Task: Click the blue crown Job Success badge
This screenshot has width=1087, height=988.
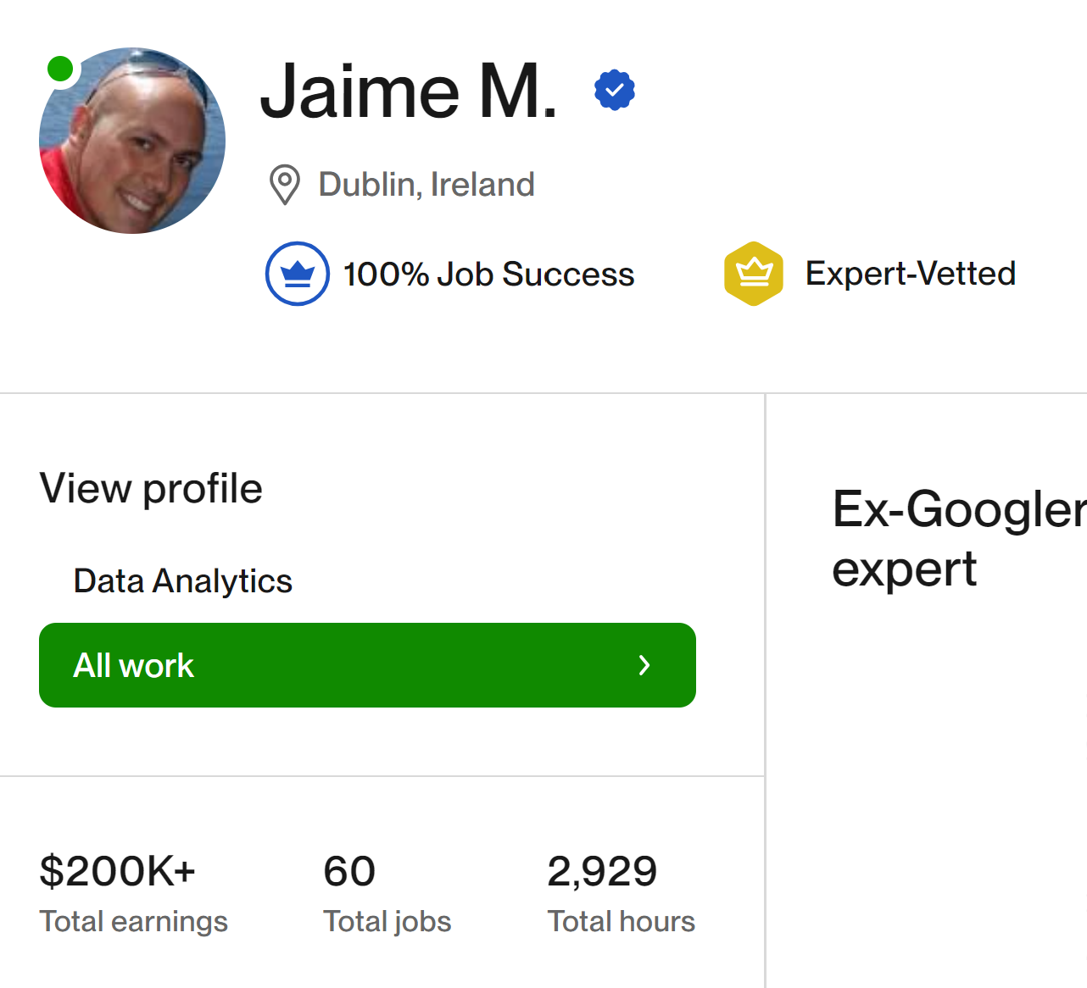Action: (297, 274)
